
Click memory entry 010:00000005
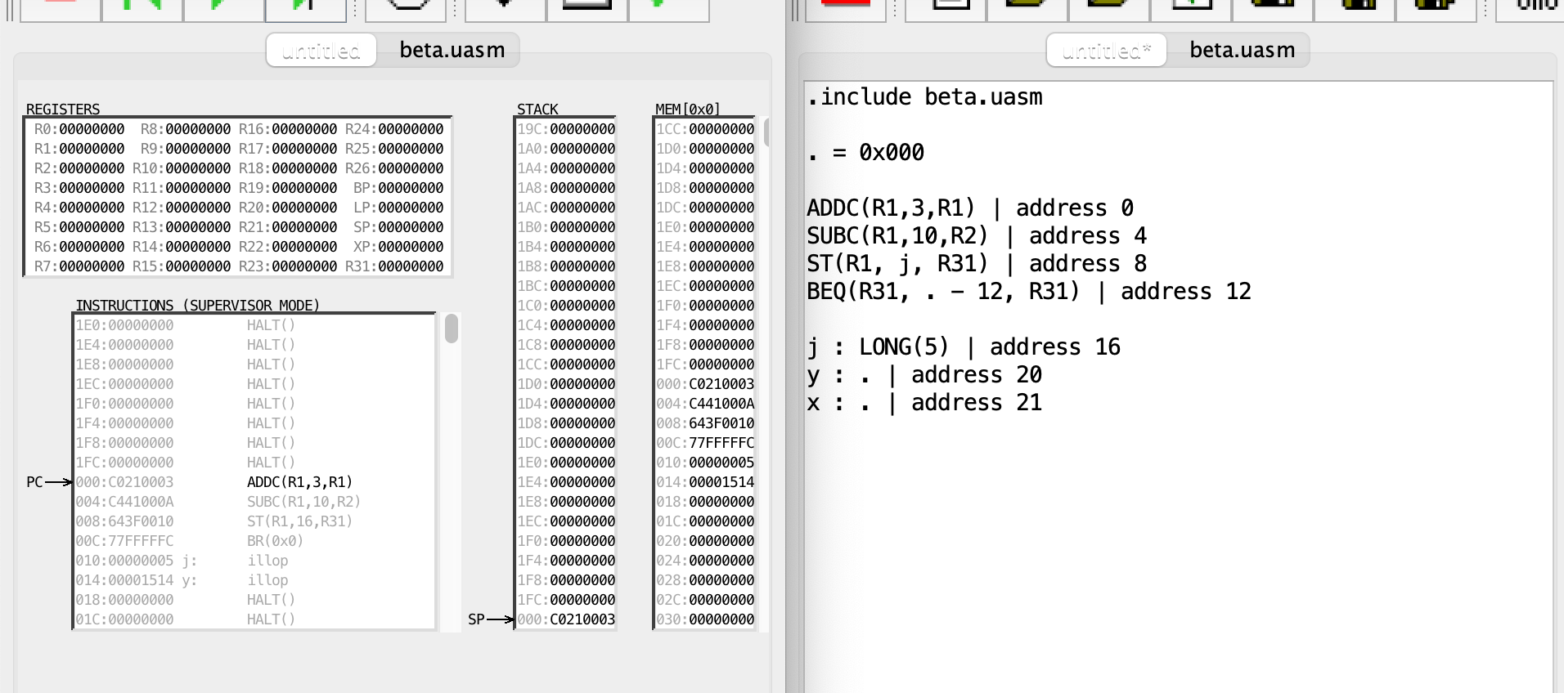coord(705,463)
